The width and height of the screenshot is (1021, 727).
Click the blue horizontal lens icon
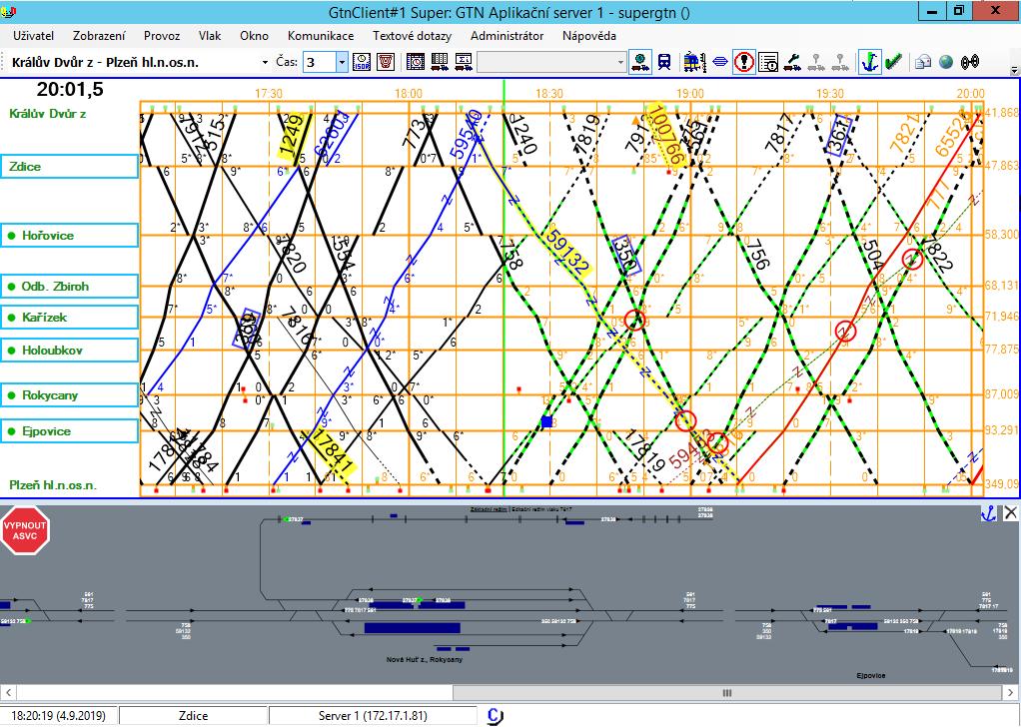[720, 62]
